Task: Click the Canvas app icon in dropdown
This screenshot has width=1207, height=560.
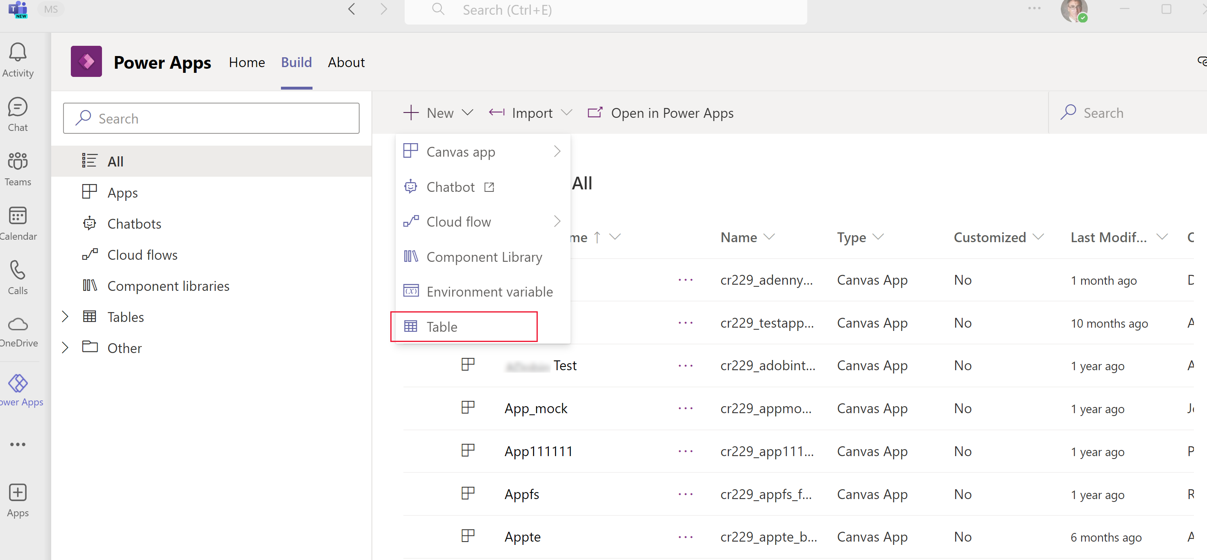Action: (411, 151)
